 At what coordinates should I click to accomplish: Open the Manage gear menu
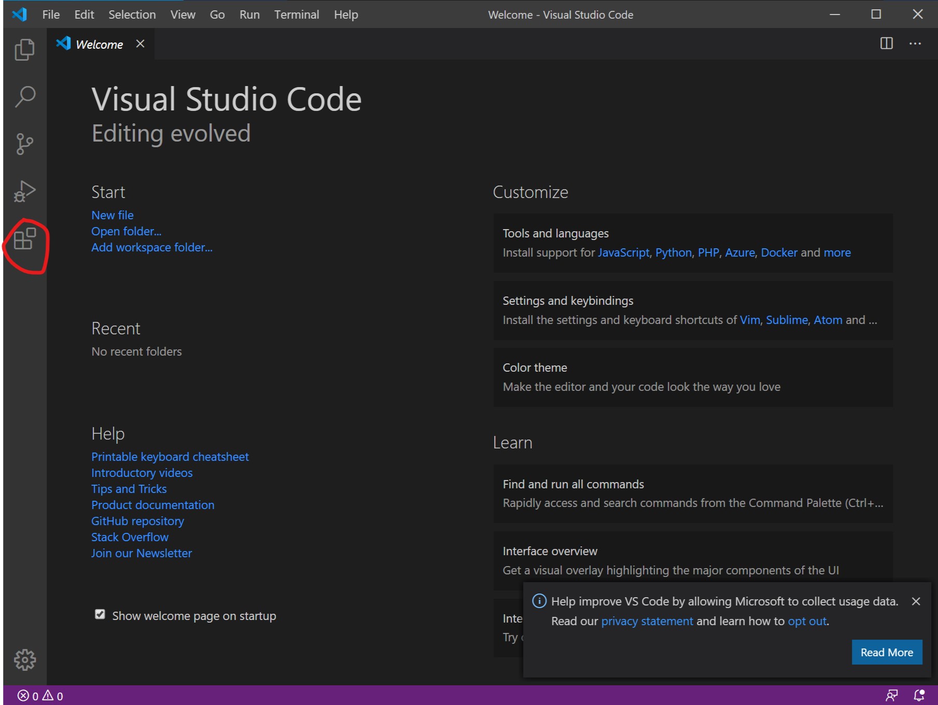[x=24, y=660]
